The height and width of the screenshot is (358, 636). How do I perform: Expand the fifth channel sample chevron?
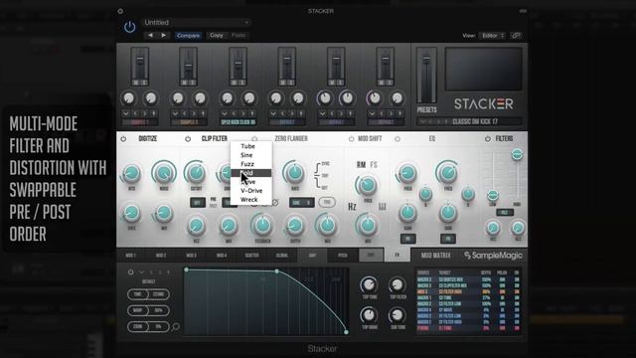[323, 113]
